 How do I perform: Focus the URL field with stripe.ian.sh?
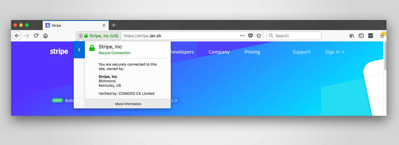click(x=180, y=36)
